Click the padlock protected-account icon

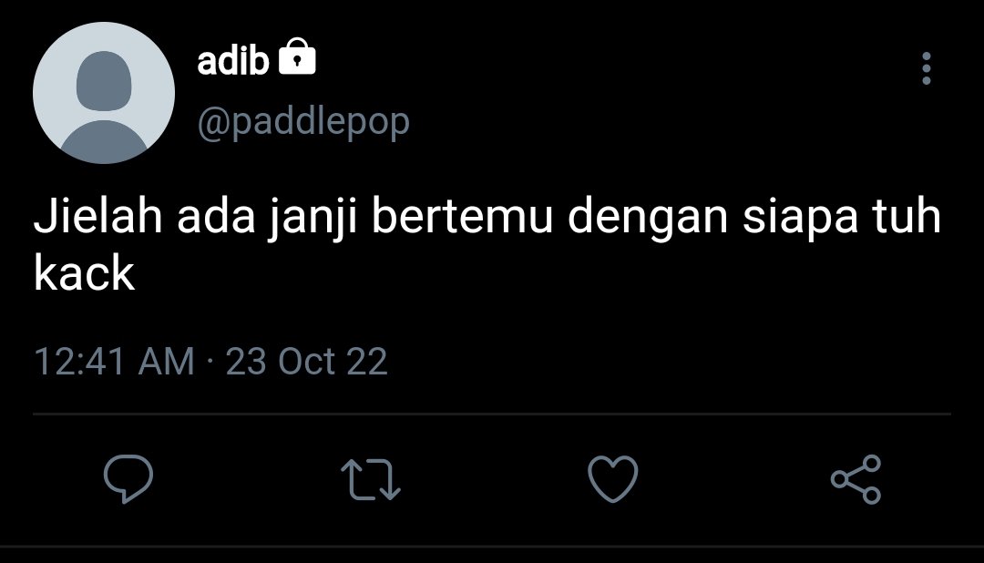coord(297,57)
